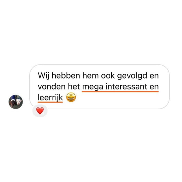Viewport: 182px width, 182px height.
Task: Click the word 'Wij' in message
Action: pos(43,76)
